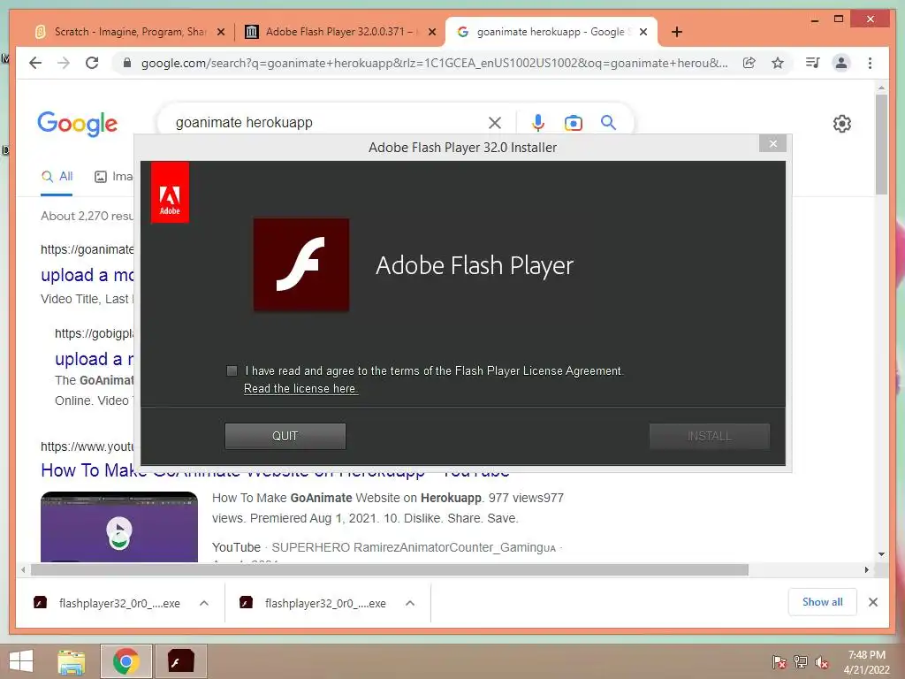905x679 pixels.
Task: Focus the Chrome address bar URL
Action: [434, 63]
